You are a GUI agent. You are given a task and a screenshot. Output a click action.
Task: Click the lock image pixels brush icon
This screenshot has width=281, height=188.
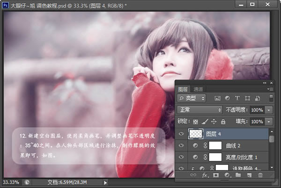coord(205,122)
